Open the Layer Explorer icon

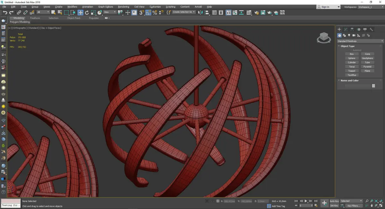coord(221,13)
